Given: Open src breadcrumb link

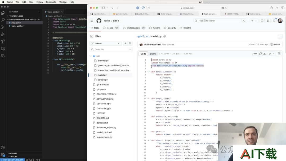Looking at the screenshot, I should (x=148, y=36).
